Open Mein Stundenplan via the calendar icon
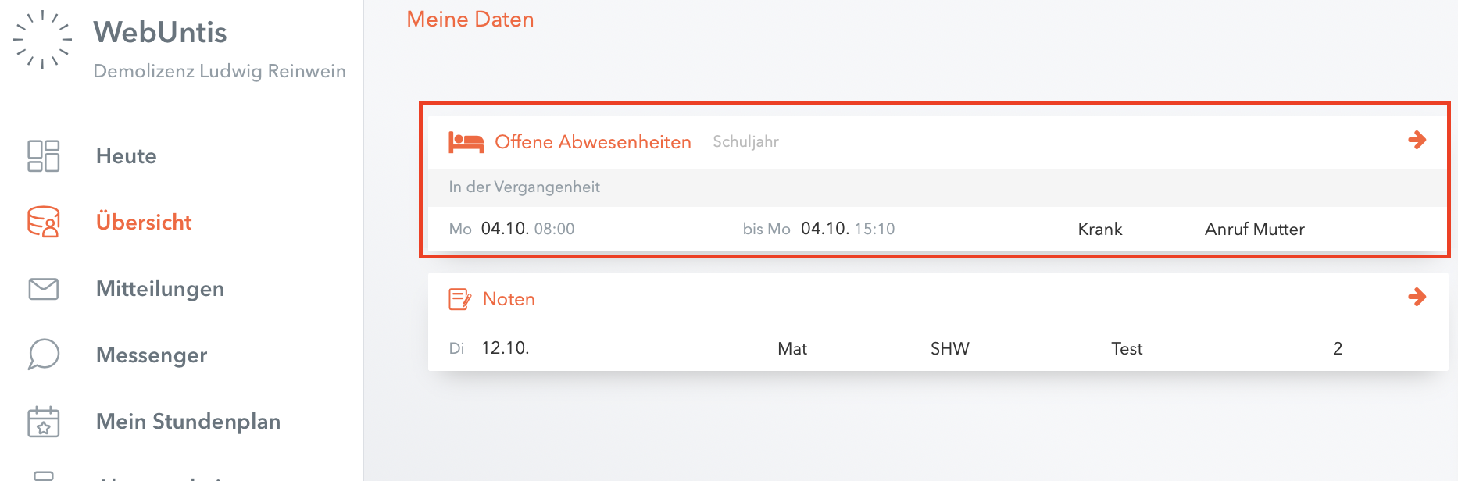This screenshot has height=481, width=1458. coord(44,422)
